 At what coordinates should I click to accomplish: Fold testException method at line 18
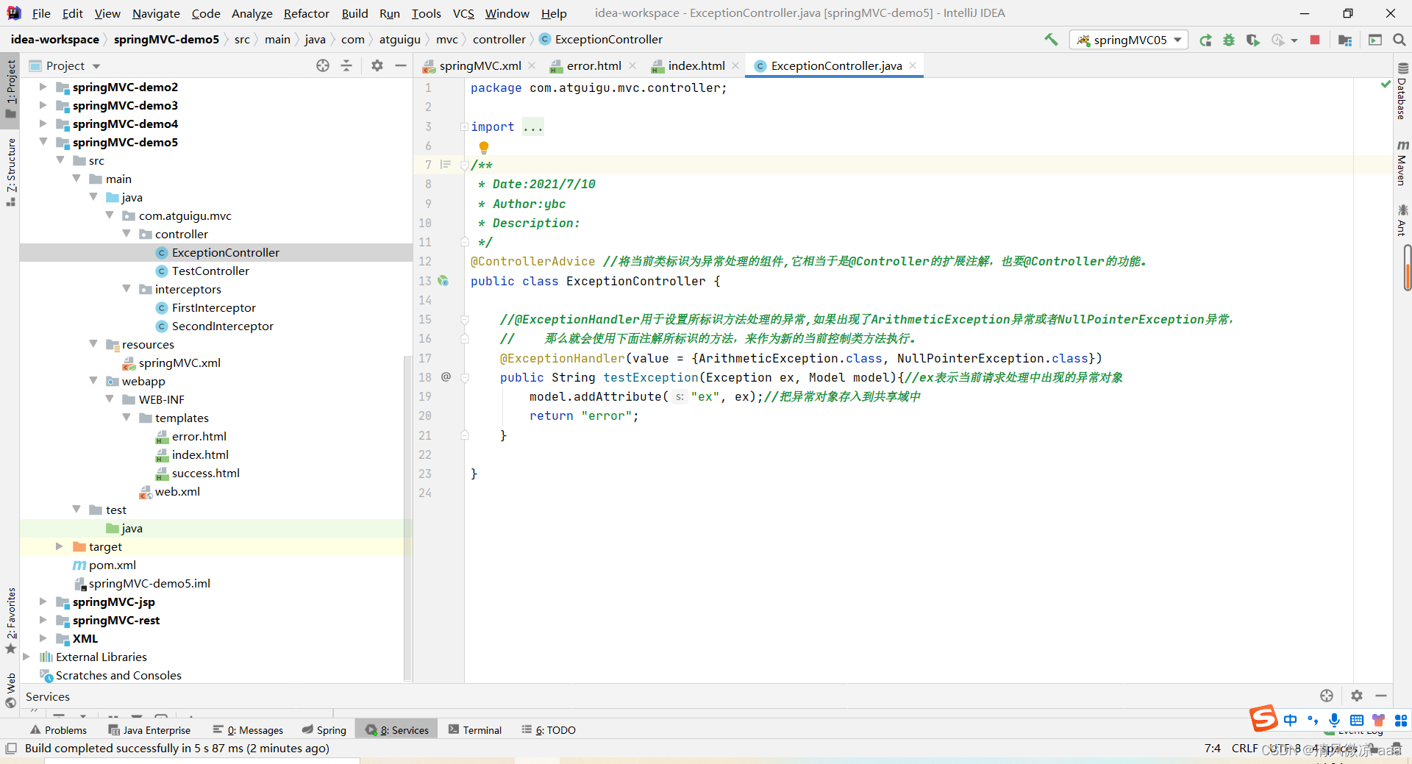coord(464,377)
